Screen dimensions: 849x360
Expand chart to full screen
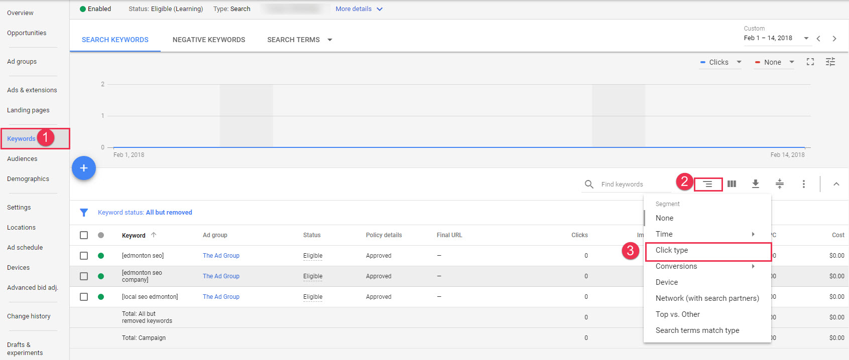[x=810, y=62]
